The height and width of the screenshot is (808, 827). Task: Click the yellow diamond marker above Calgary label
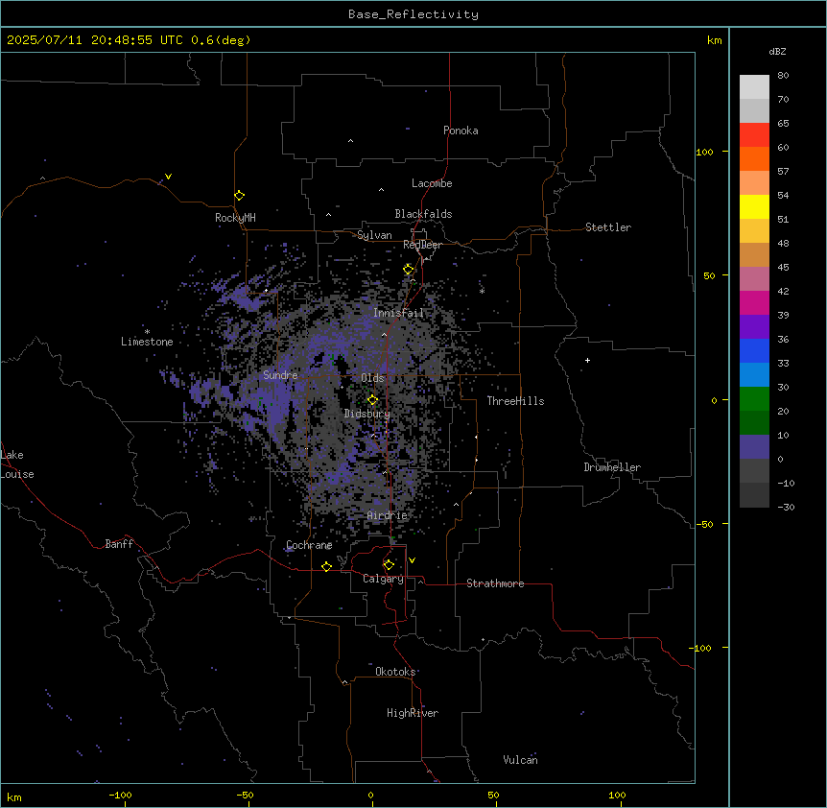pos(389,565)
